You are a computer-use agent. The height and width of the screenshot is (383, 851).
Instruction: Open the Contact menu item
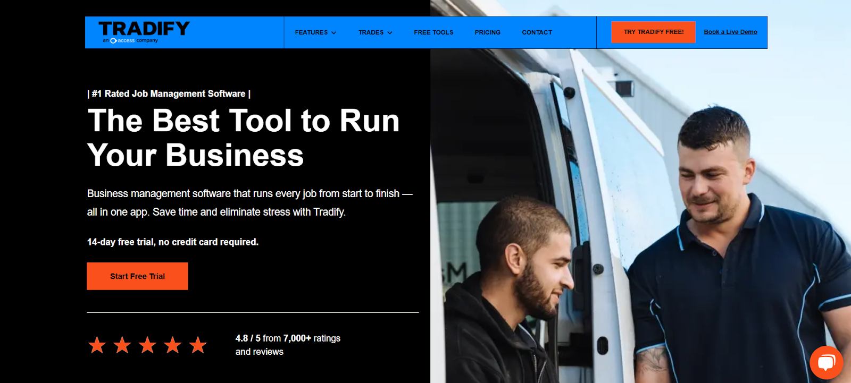537,32
